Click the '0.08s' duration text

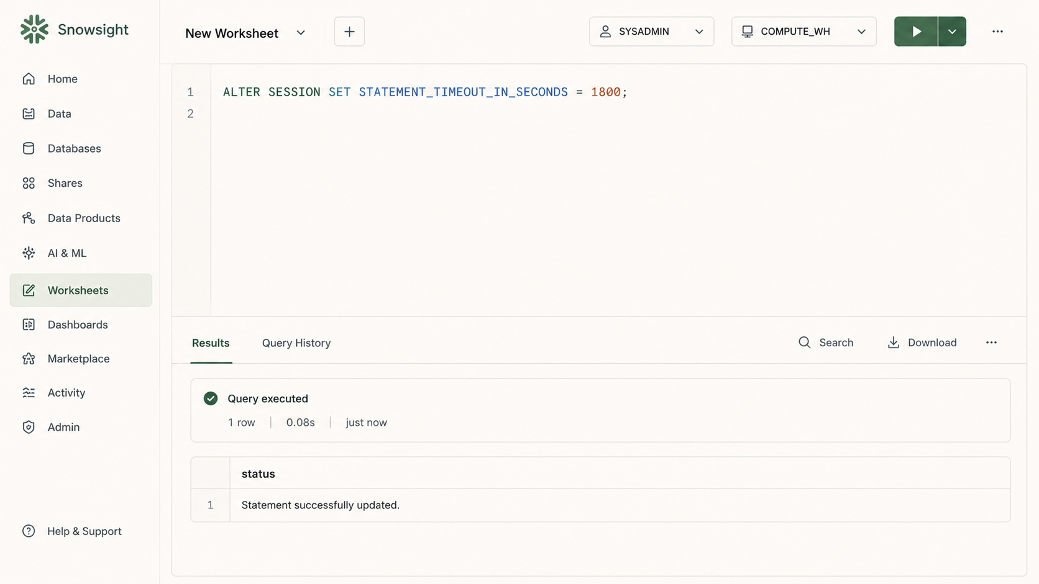pyautogui.click(x=300, y=423)
